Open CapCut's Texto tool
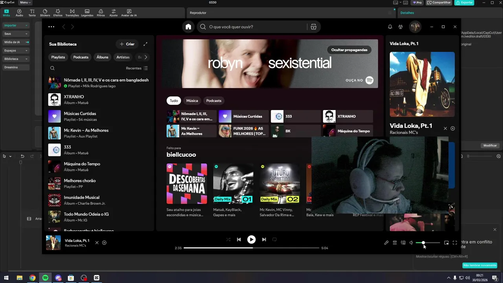This screenshot has width=503, height=283. (x=32, y=13)
